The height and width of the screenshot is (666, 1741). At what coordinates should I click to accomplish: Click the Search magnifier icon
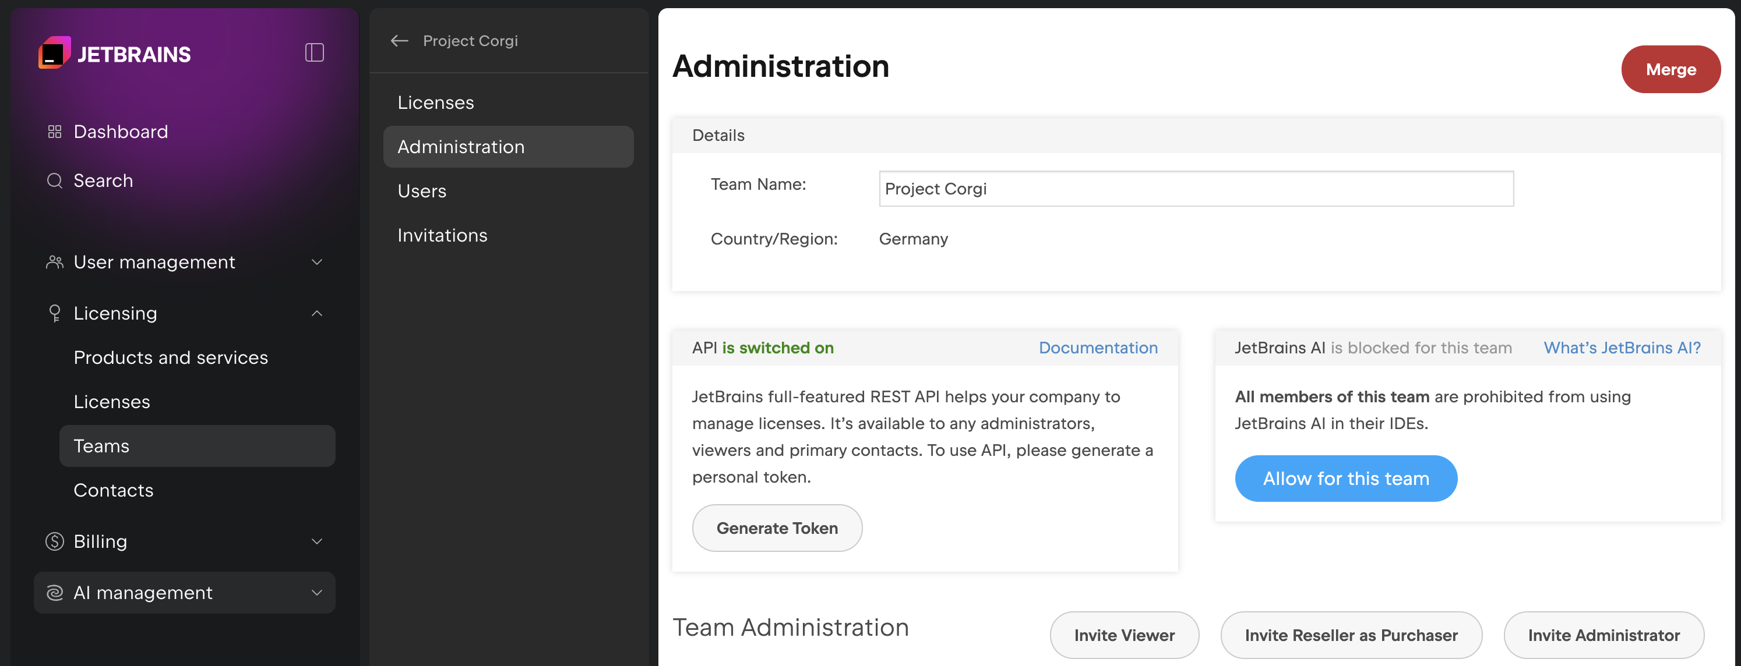(x=54, y=180)
